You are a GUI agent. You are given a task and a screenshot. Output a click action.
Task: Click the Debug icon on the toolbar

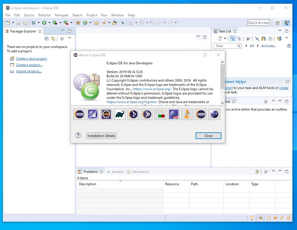pyautogui.click(x=34, y=22)
